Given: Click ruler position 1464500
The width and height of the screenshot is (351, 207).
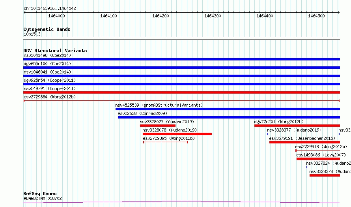Looking at the screenshot, I should coord(316,16).
